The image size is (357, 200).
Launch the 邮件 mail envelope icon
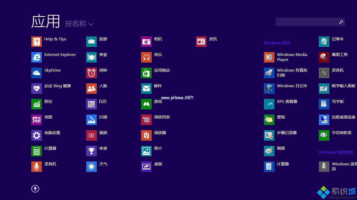[146, 89]
